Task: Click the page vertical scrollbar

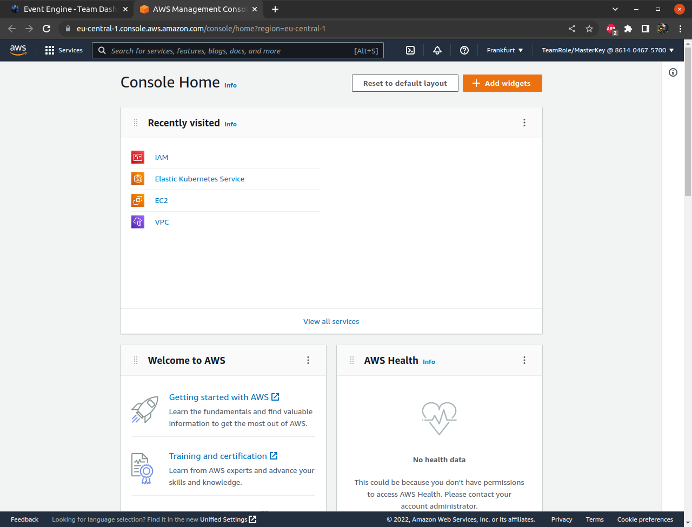Action: click(x=688, y=121)
